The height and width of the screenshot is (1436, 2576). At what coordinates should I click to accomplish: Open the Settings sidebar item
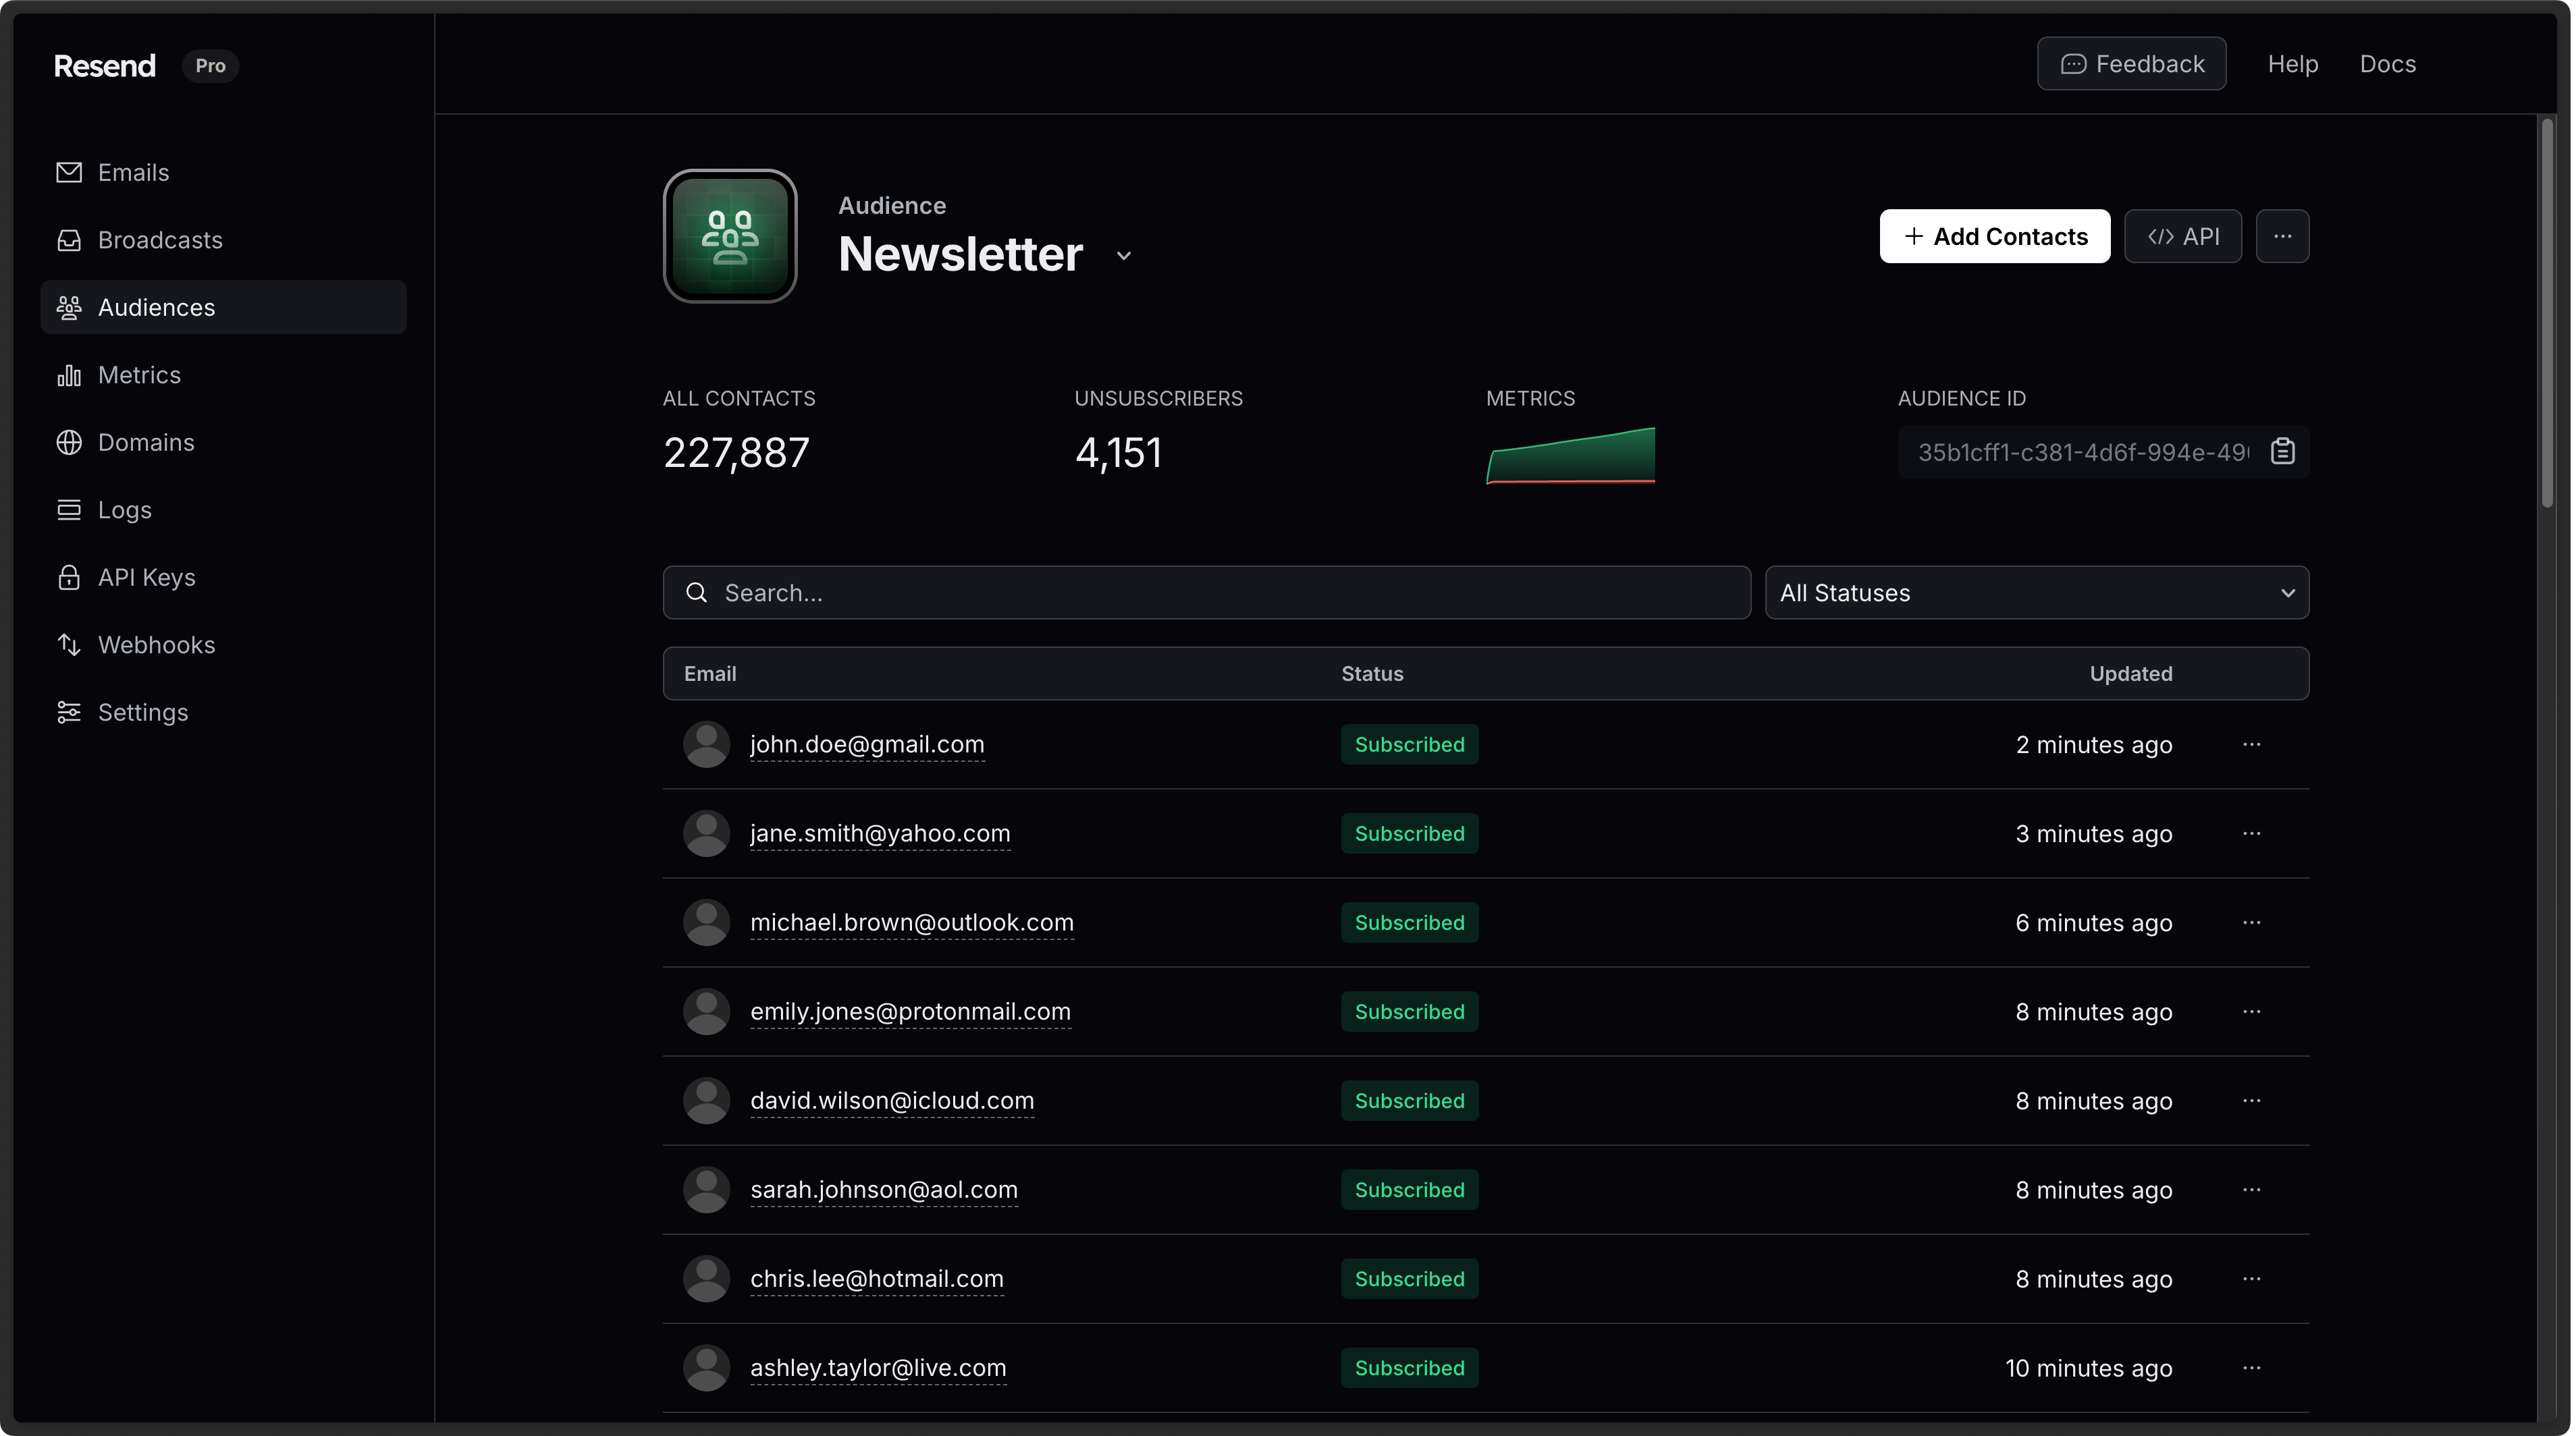pyautogui.click(x=142, y=713)
